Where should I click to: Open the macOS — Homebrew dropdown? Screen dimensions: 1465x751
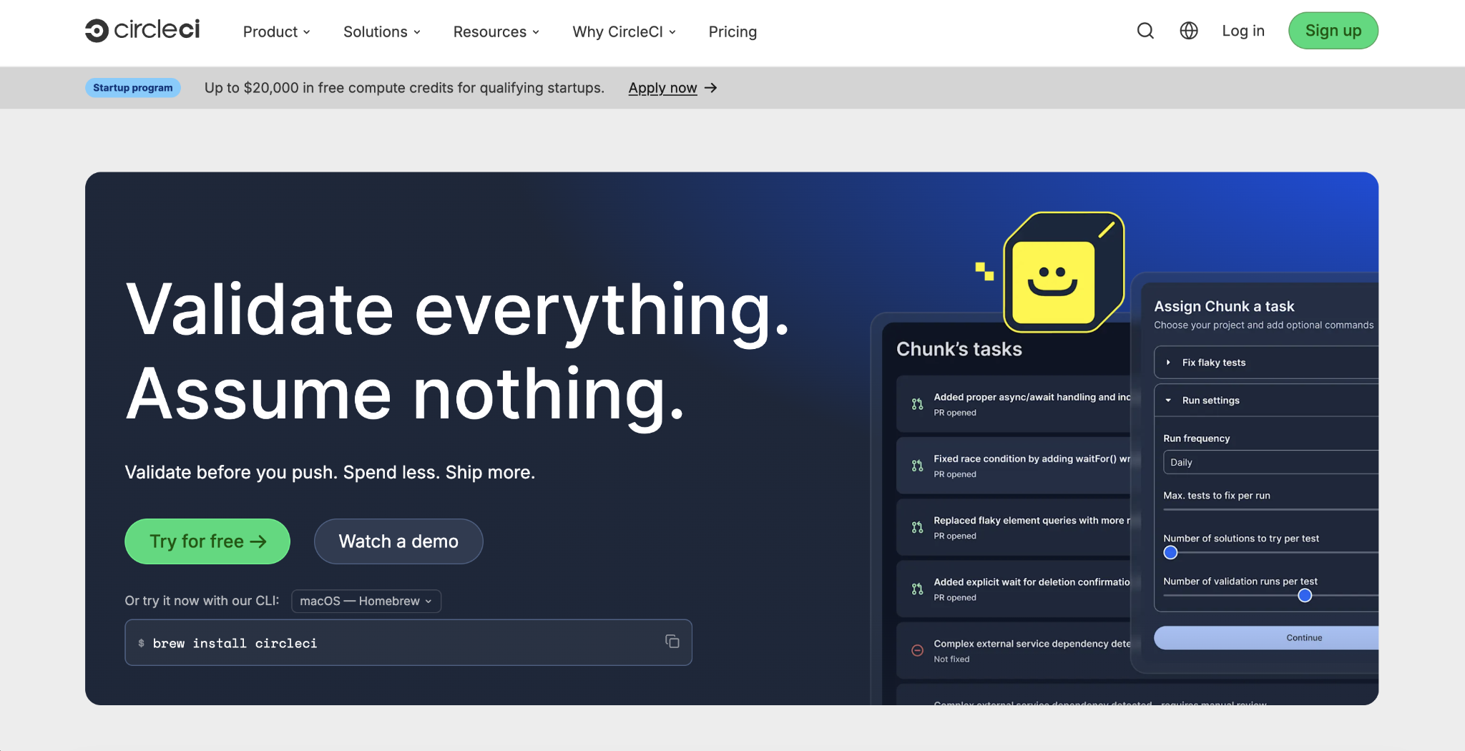tap(366, 601)
